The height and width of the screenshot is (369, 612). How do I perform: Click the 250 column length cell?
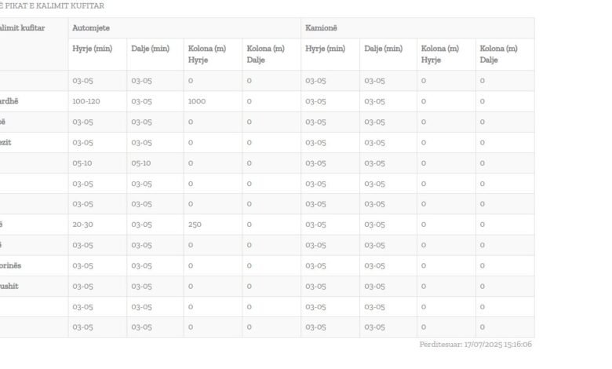coord(195,225)
